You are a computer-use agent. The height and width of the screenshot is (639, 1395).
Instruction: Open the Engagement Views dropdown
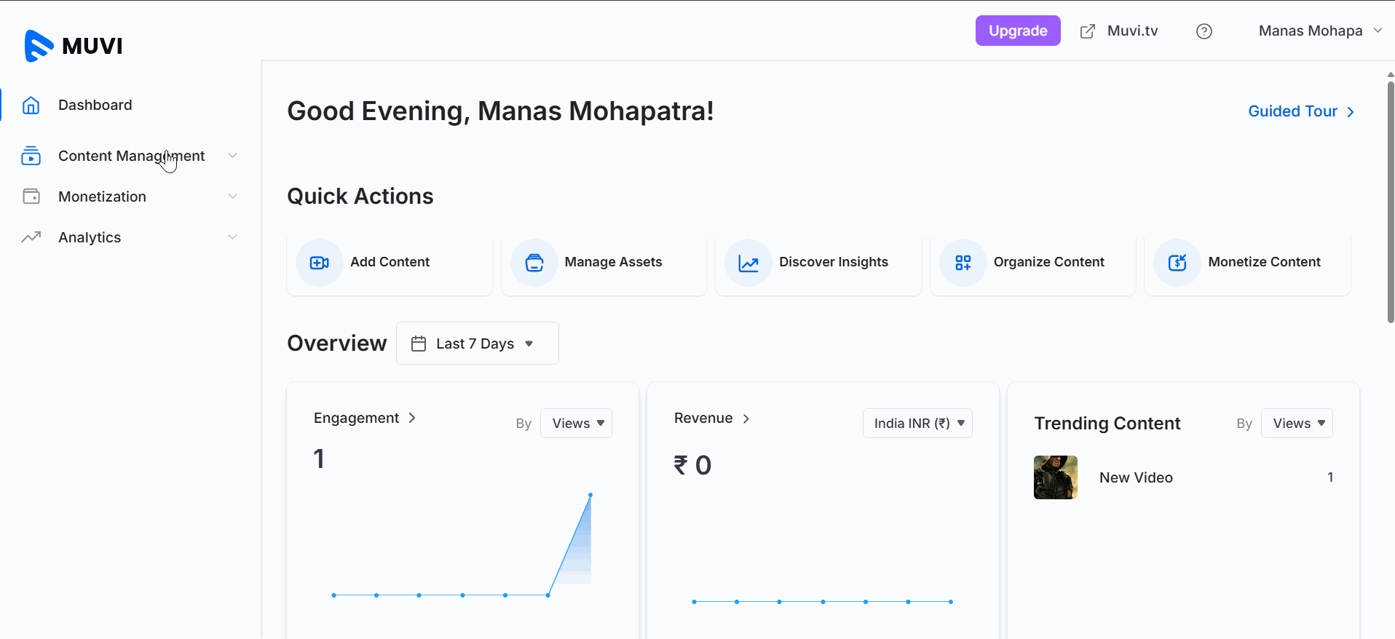pyautogui.click(x=576, y=424)
